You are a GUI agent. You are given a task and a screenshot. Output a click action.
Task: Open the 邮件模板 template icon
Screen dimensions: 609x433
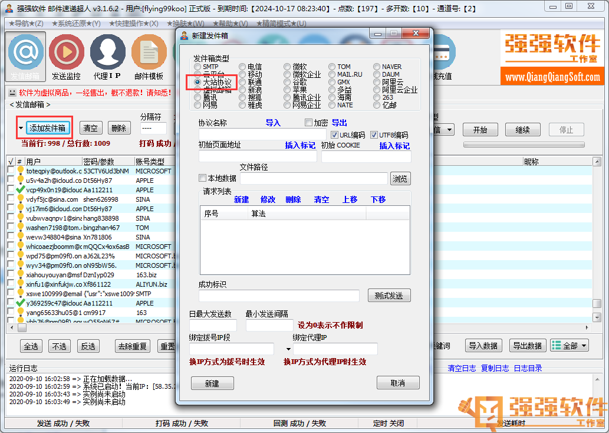coord(149,57)
